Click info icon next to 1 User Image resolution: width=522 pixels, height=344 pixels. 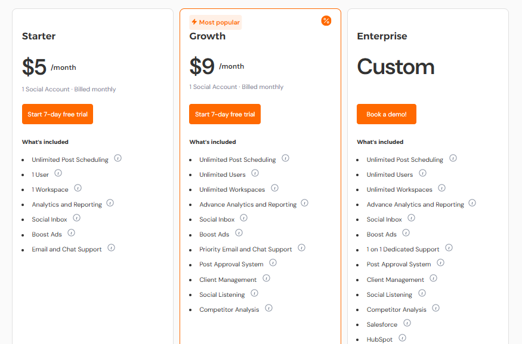click(58, 173)
